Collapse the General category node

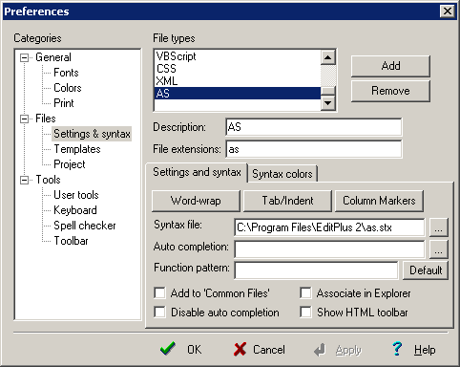point(24,57)
